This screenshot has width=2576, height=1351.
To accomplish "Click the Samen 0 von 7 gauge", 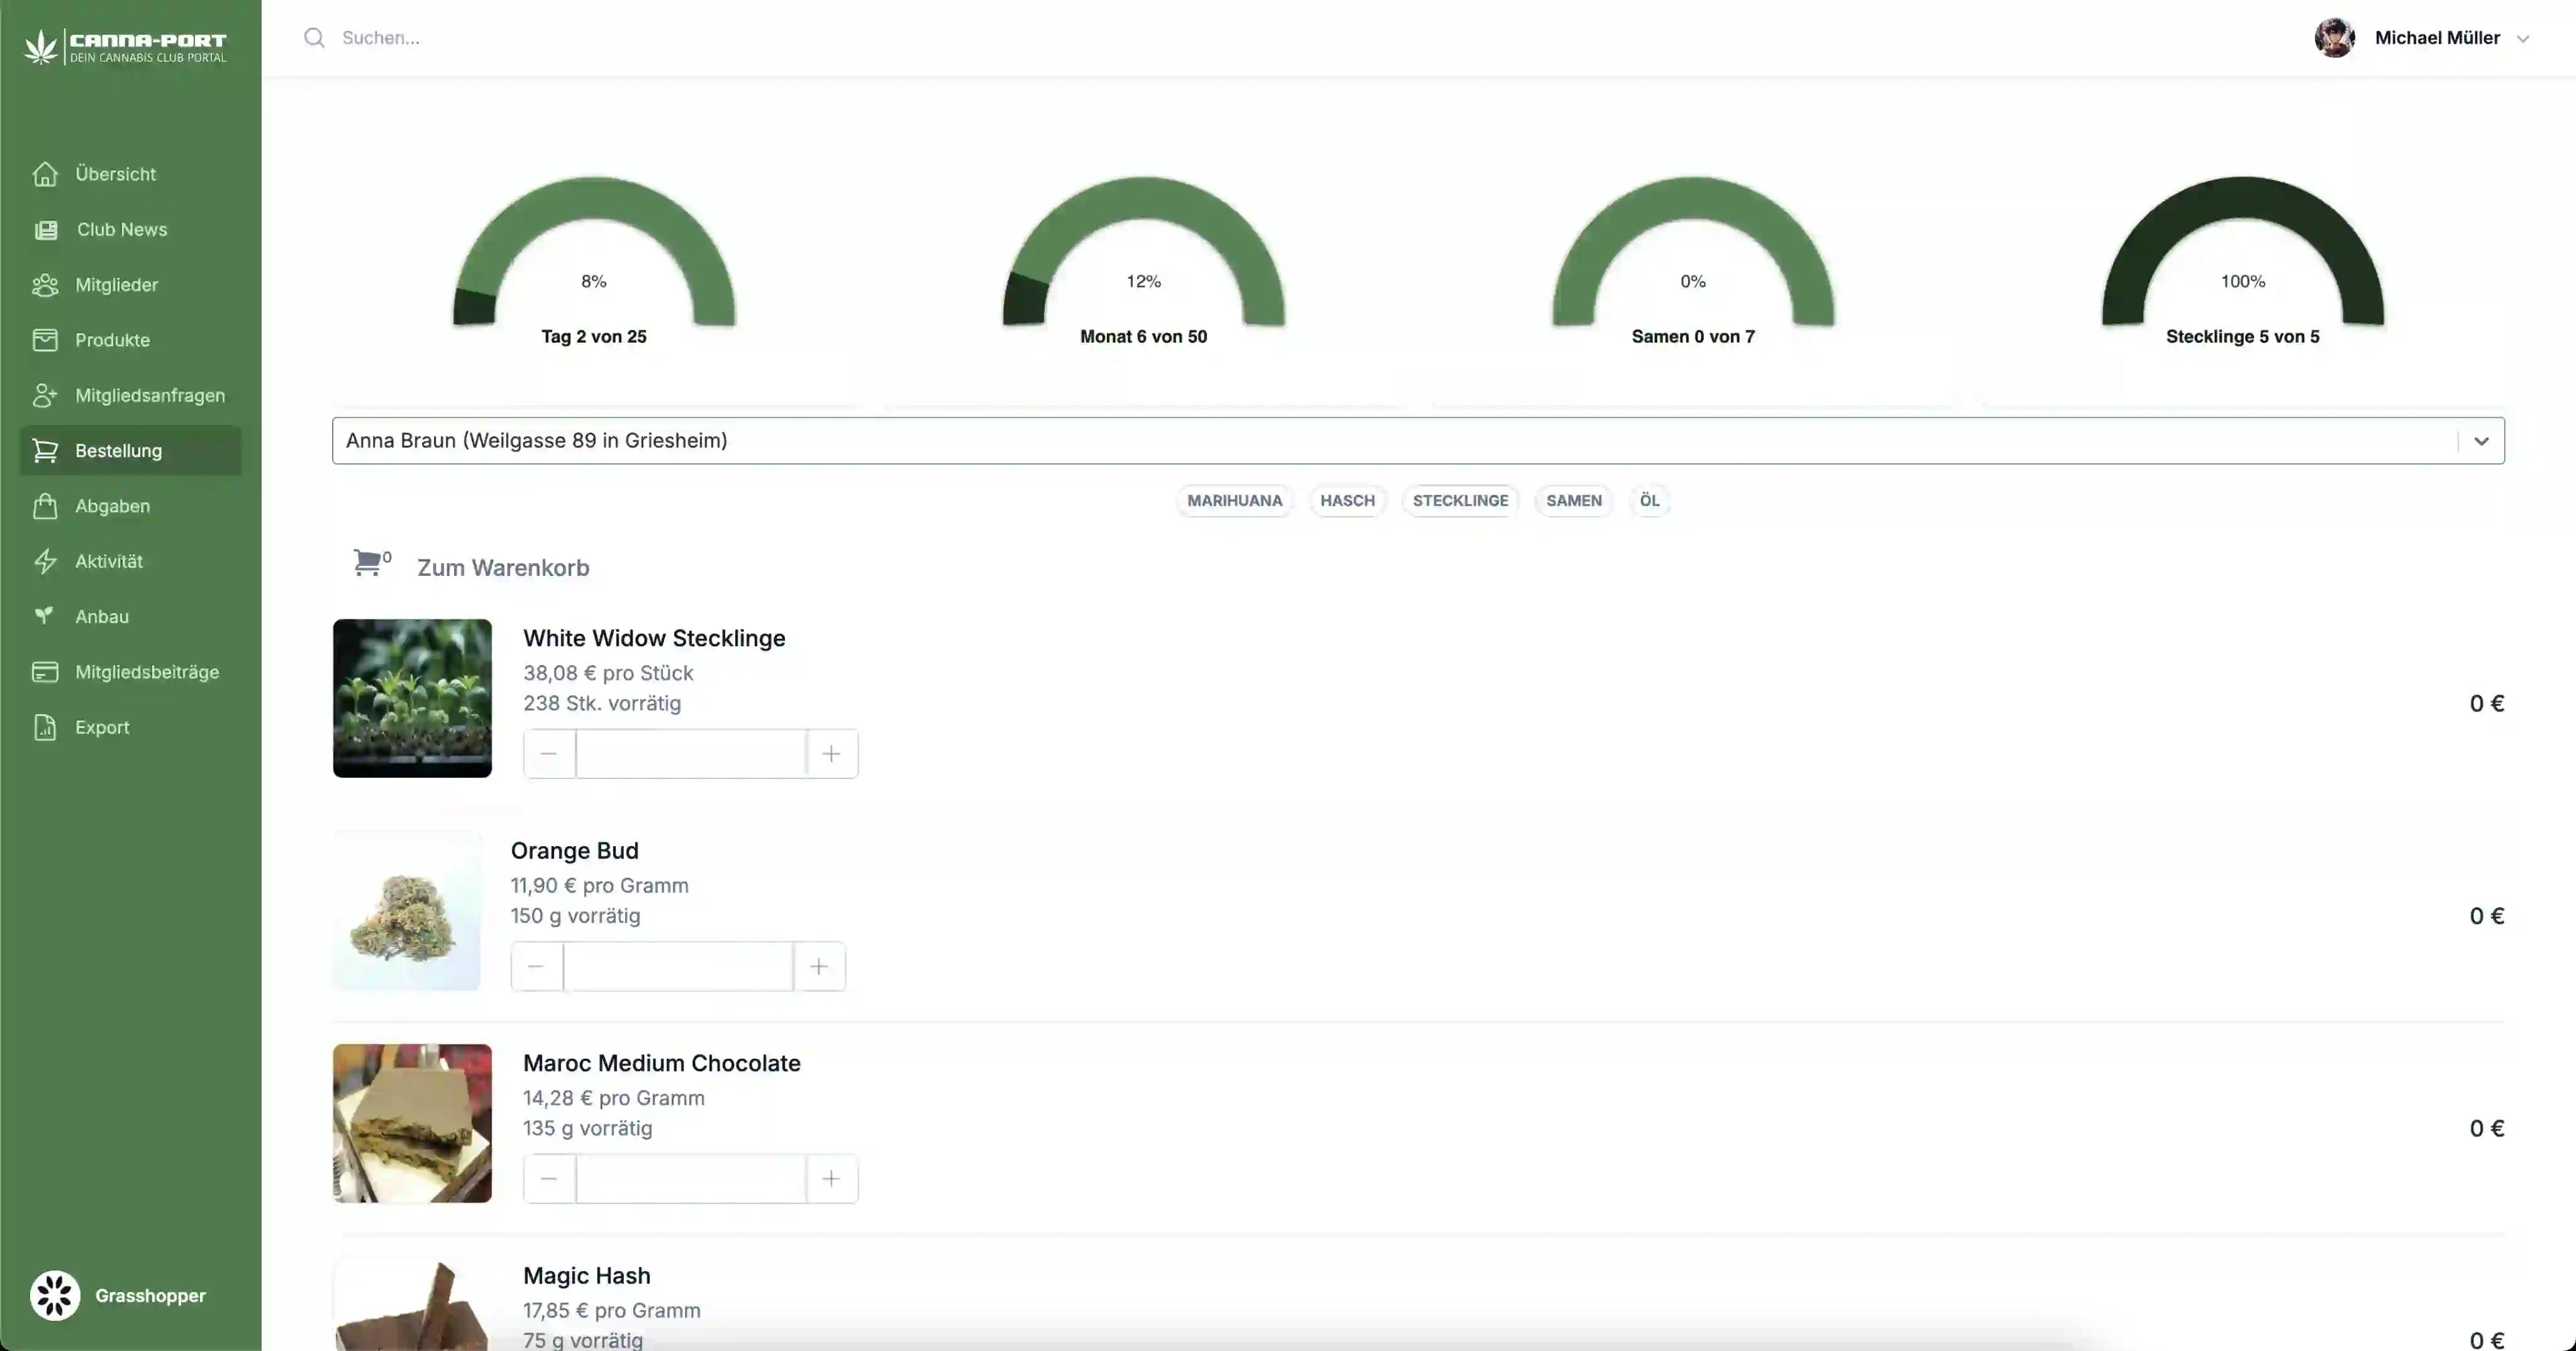I will coord(1692,260).
